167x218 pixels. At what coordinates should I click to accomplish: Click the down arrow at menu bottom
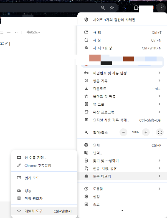(x=122, y=210)
